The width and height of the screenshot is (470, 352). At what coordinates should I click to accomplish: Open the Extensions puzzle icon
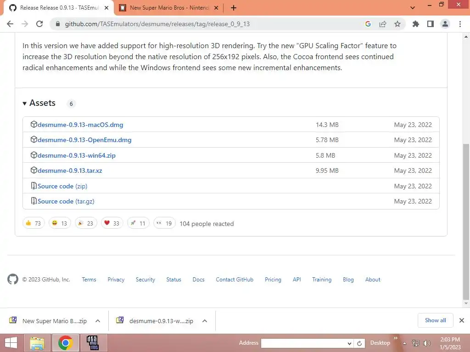(415, 24)
